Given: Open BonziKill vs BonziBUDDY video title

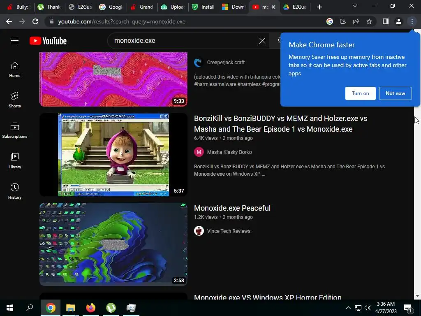Looking at the screenshot, I should [280, 123].
